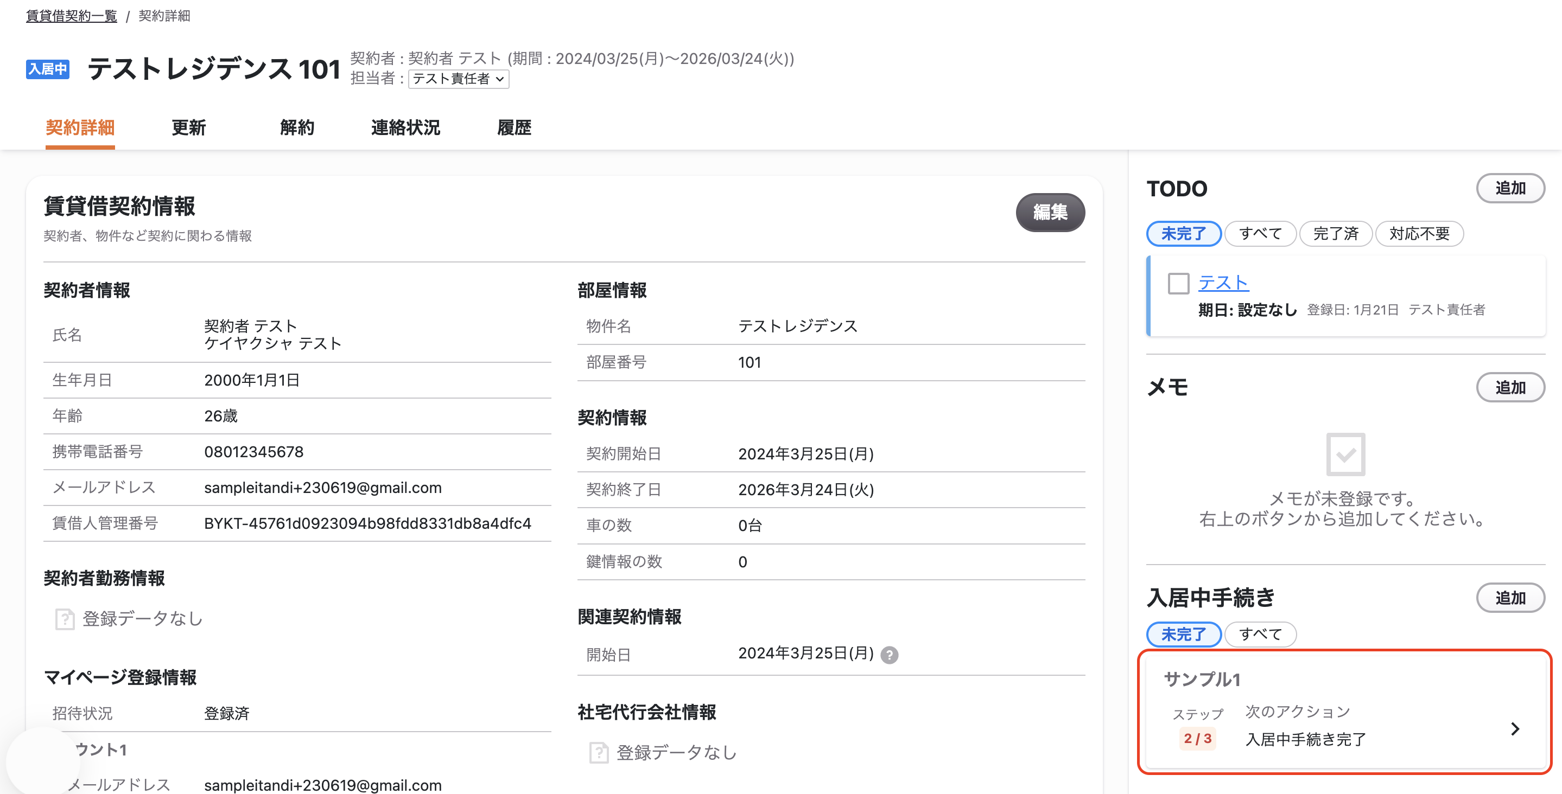Open the サンプル1 procedure chevron arrow

[x=1515, y=728]
